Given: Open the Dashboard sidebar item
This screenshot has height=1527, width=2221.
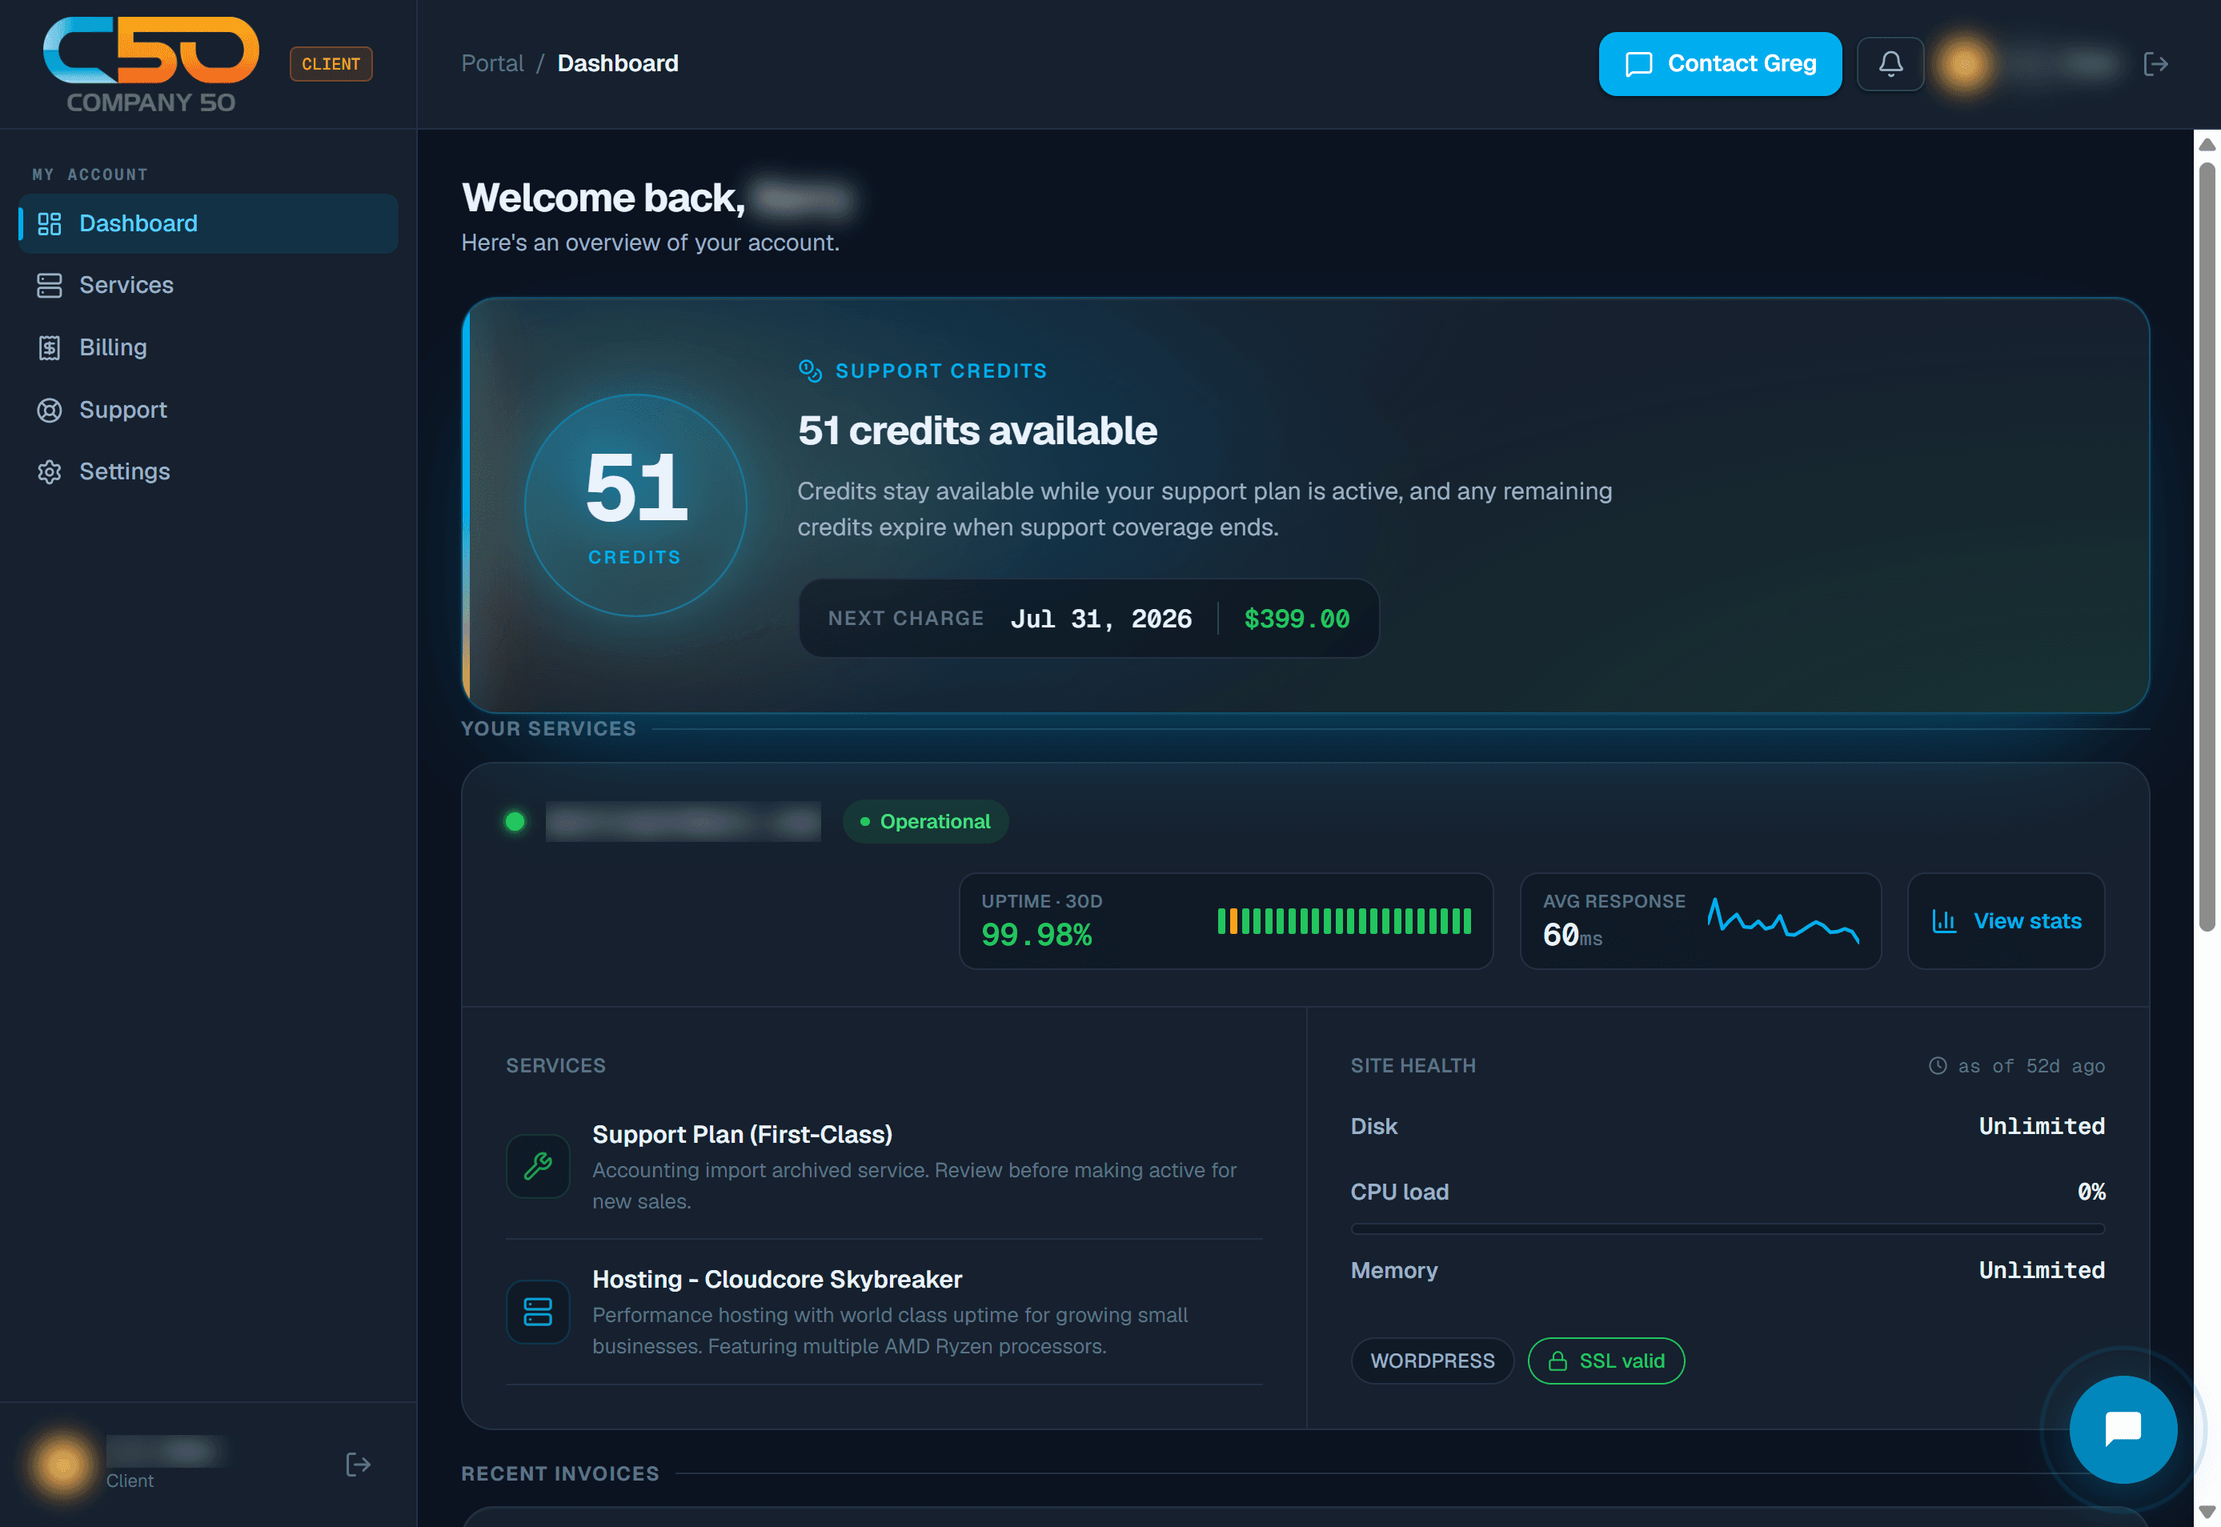Looking at the screenshot, I should click(209, 224).
